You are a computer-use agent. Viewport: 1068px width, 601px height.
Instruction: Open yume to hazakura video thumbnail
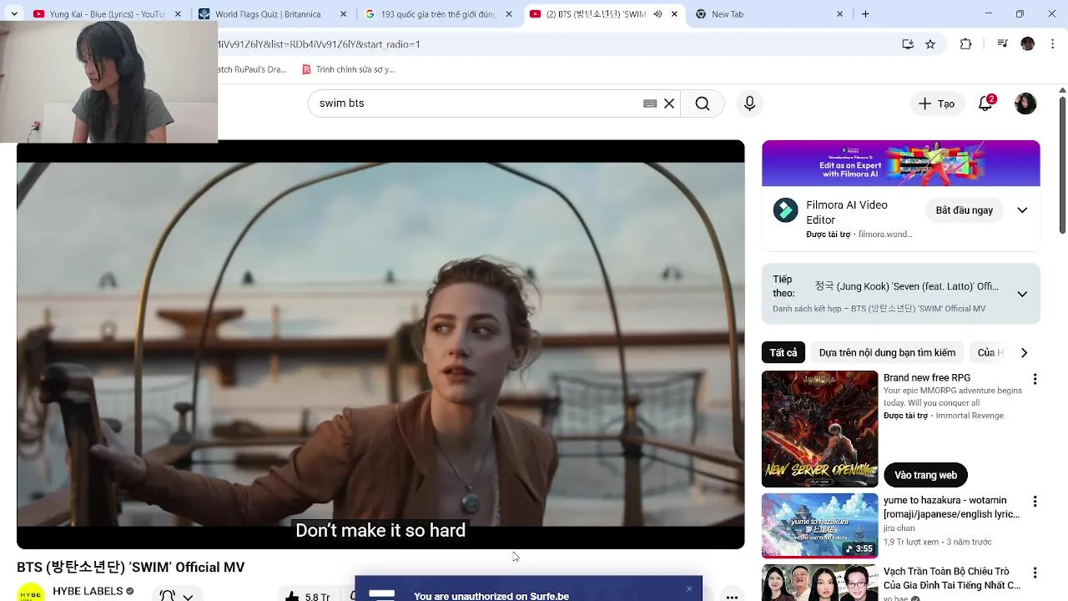pyautogui.click(x=819, y=526)
